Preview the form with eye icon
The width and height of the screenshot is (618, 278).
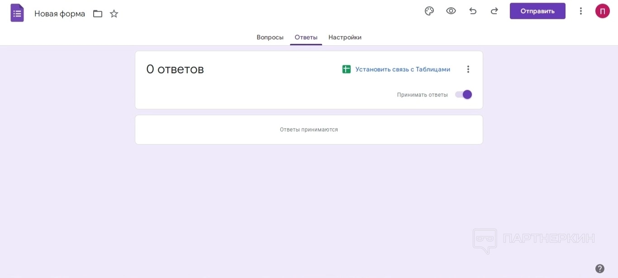451,11
